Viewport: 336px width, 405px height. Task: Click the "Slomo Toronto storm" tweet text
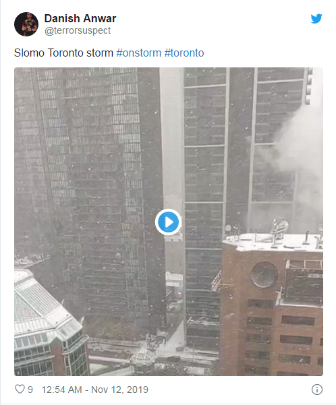pyautogui.click(x=63, y=53)
